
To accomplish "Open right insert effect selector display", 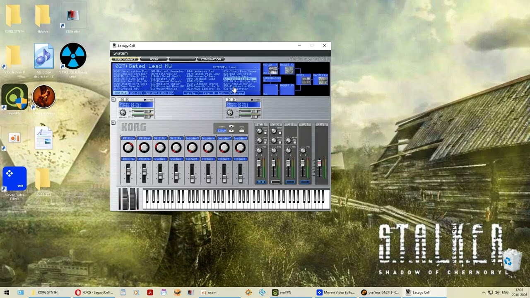I will [x=243, y=104].
